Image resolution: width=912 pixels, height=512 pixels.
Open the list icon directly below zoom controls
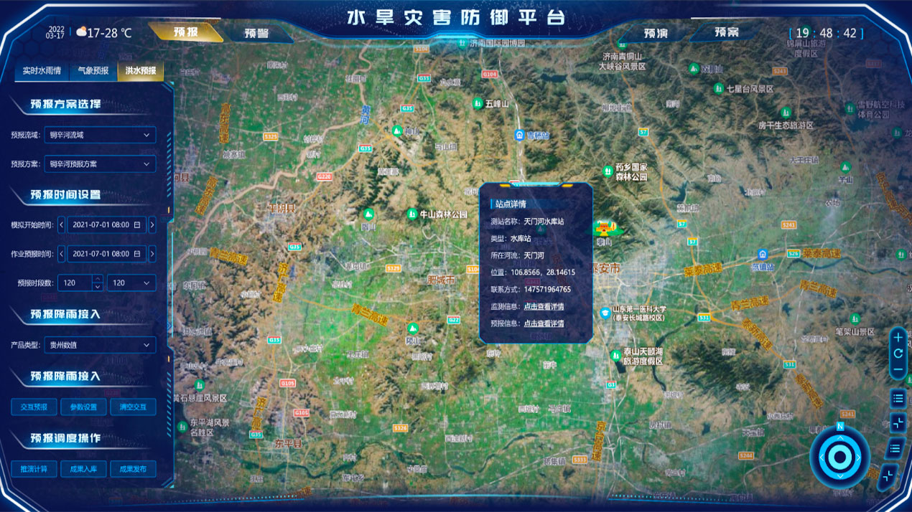[x=898, y=398]
